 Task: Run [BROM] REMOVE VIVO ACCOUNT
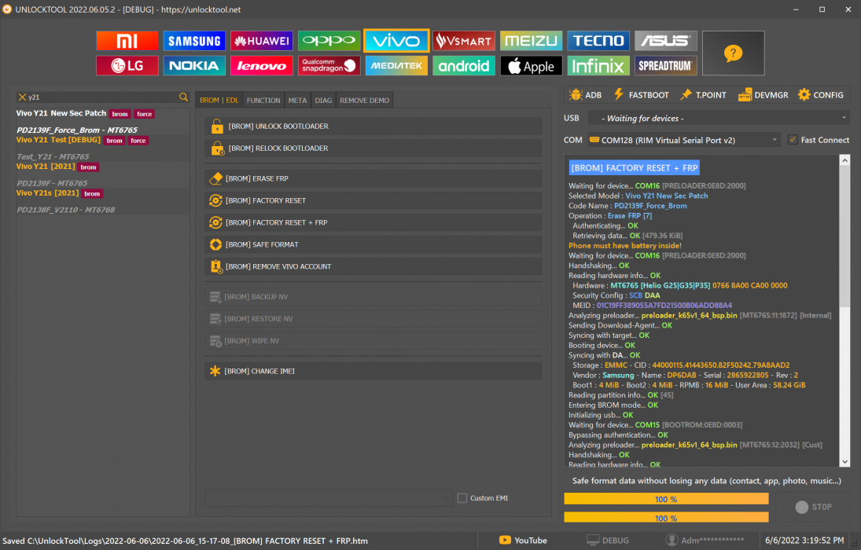click(373, 266)
